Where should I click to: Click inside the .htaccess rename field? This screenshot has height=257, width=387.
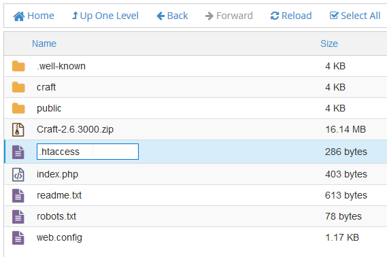(88, 152)
